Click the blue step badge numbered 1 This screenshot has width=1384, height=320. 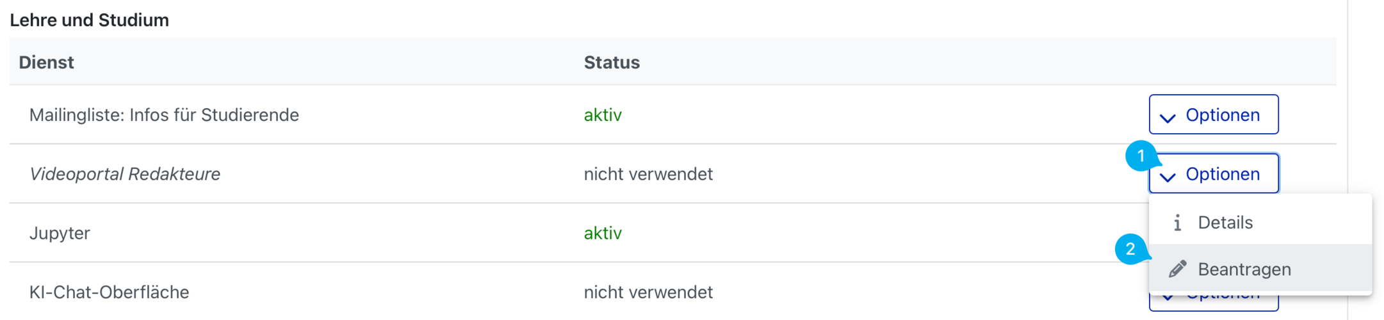[x=1141, y=156]
